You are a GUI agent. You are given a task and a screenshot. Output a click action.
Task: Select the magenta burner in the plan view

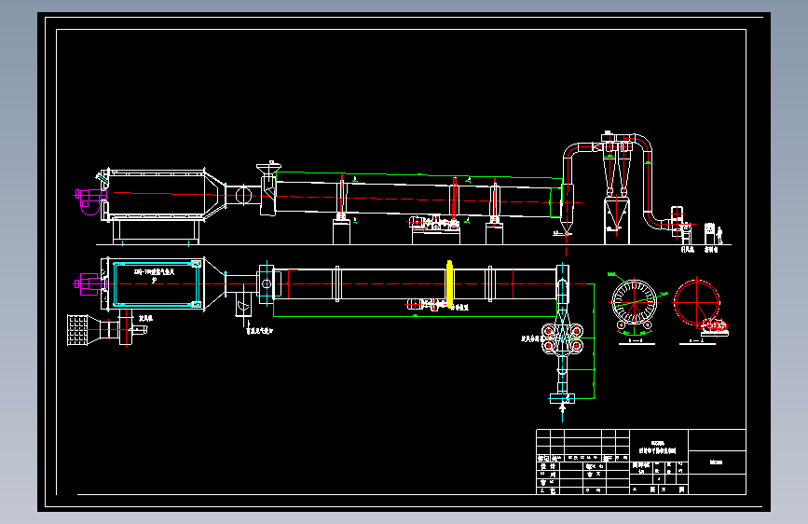[x=89, y=284]
